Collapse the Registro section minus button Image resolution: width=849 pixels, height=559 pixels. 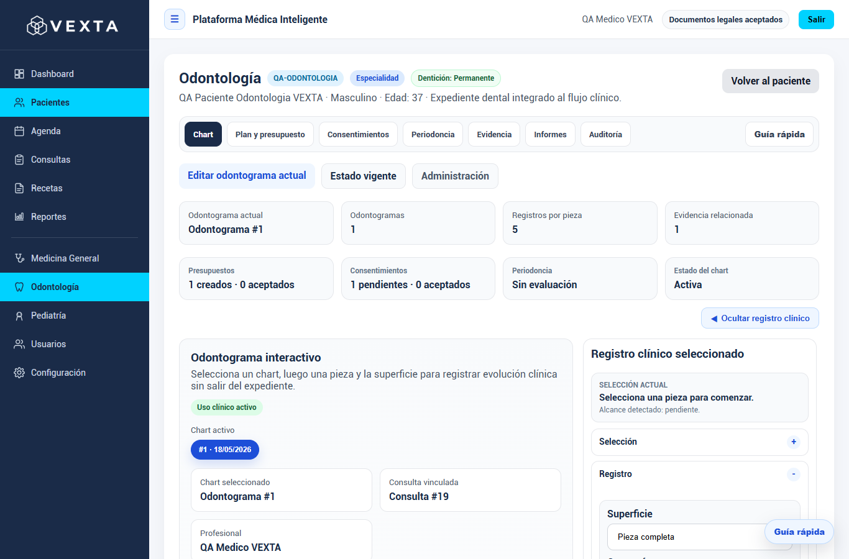(x=794, y=474)
